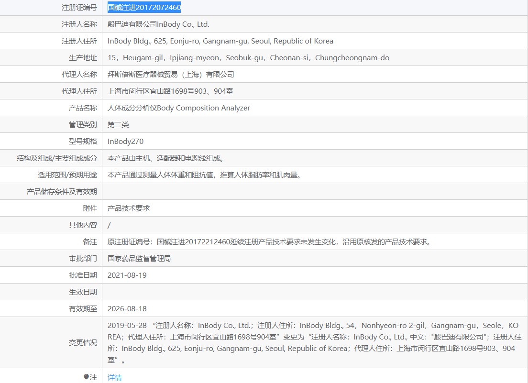528x383 pixels.
Task: Click the 产品储存条件及有效期 label
Action: tap(62, 192)
